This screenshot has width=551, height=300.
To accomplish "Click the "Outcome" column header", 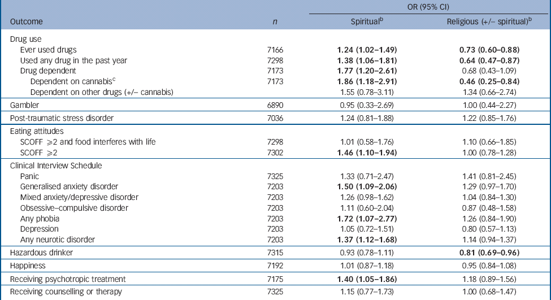I will pos(27,21).
